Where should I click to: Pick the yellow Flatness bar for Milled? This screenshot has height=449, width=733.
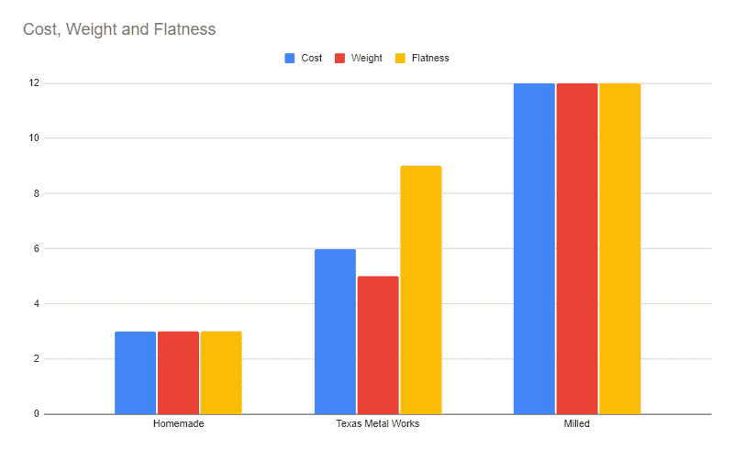coord(620,248)
